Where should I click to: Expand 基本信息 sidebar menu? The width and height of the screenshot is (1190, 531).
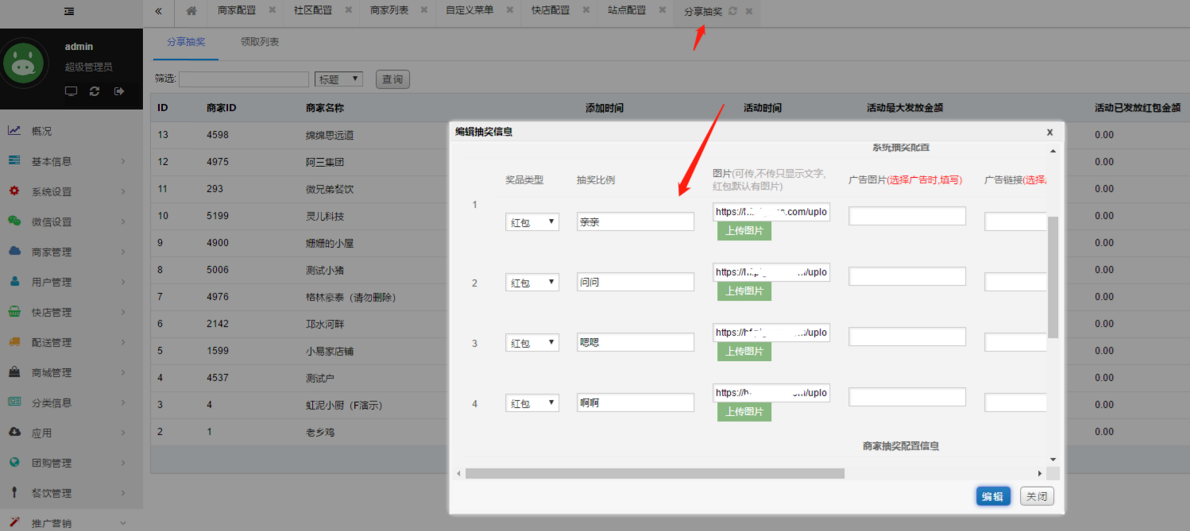click(x=71, y=161)
